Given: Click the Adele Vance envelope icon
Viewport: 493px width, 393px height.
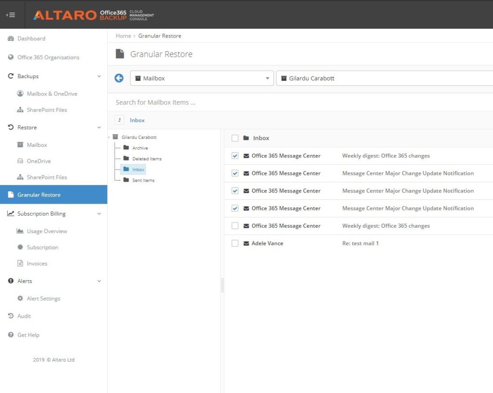Looking at the screenshot, I should pos(246,243).
